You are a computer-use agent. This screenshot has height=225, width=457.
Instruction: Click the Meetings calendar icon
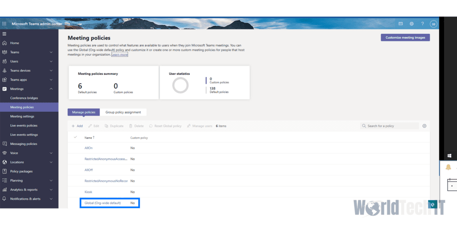click(4, 89)
